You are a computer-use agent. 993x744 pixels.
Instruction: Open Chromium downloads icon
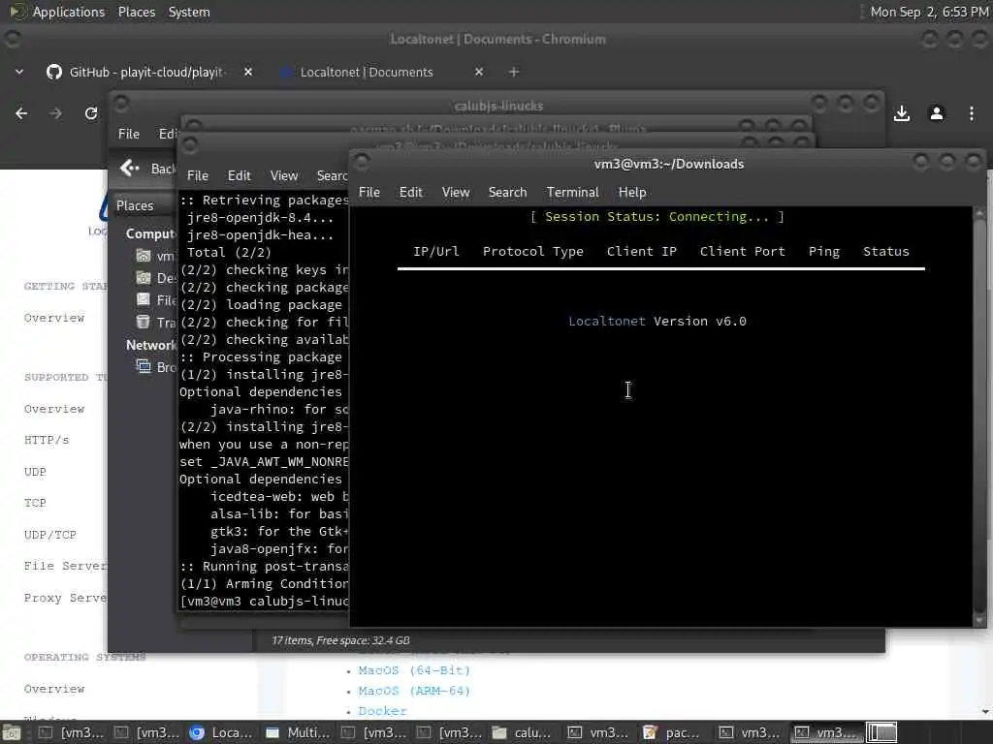pyautogui.click(x=902, y=113)
